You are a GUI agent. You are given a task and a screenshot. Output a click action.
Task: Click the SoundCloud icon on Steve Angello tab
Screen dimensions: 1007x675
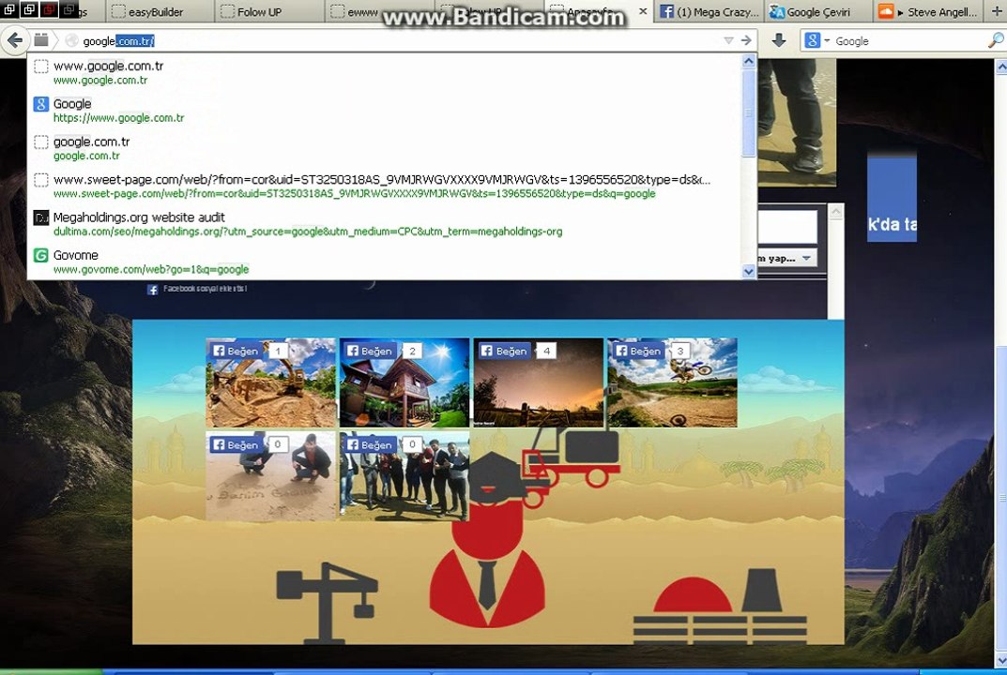coord(886,11)
